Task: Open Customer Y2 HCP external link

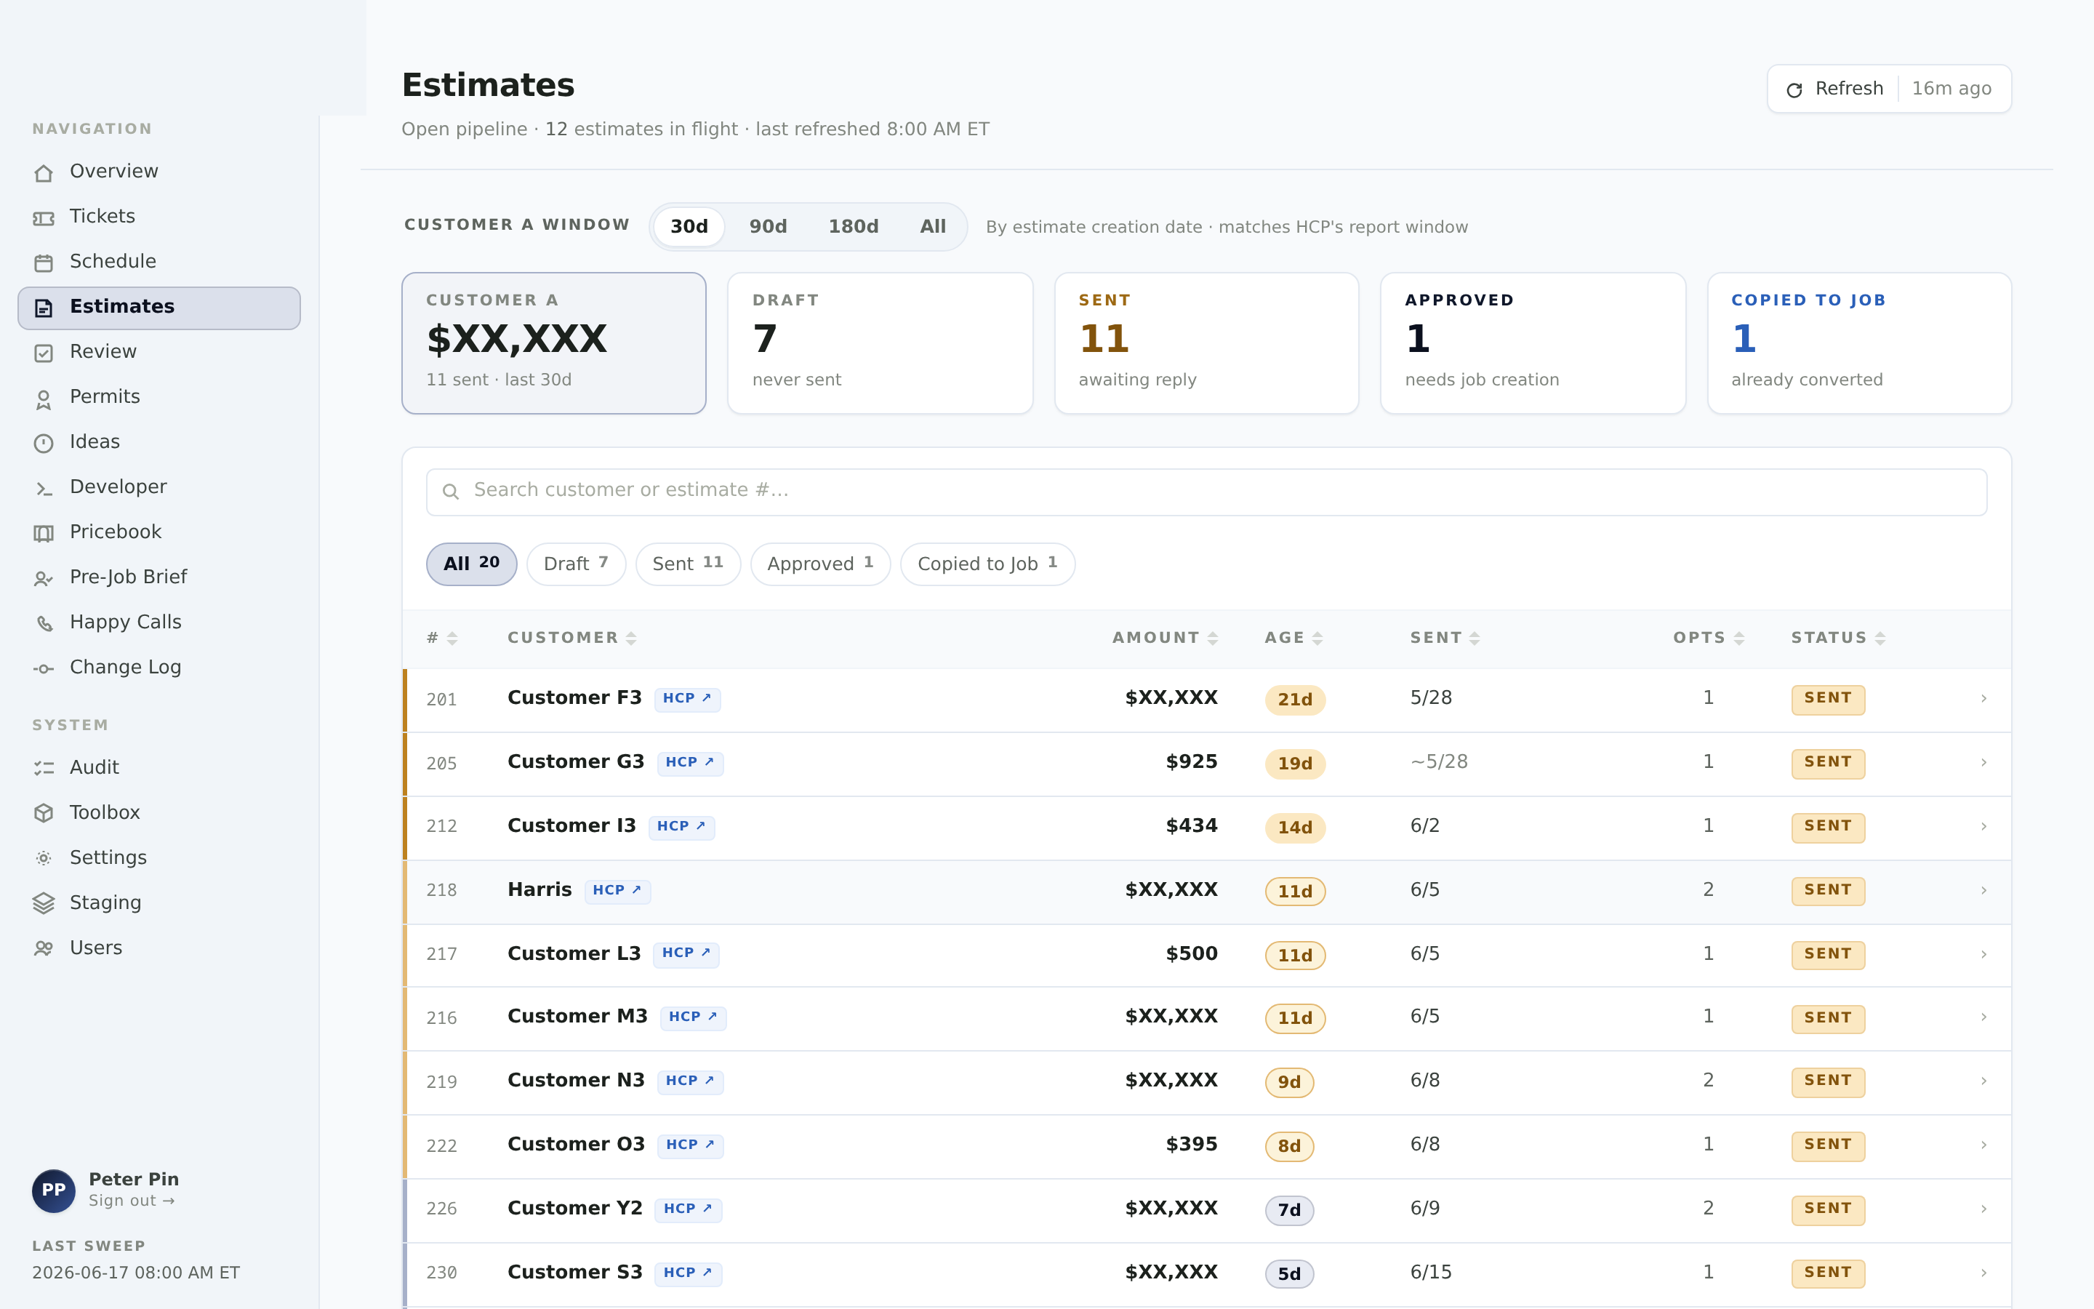Action: [688, 1209]
